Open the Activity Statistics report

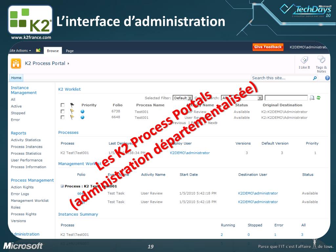(26, 140)
